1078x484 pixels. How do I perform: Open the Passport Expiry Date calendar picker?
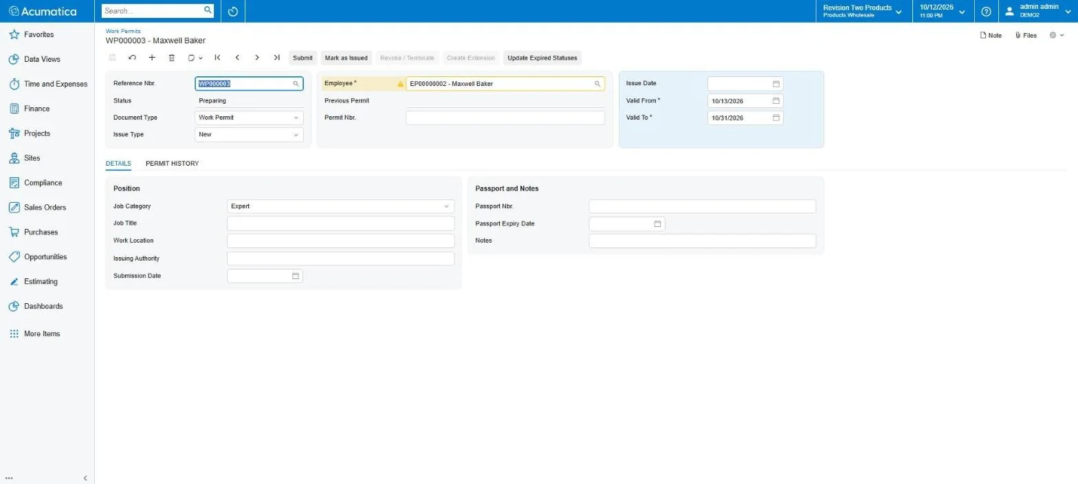coord(657,223)
